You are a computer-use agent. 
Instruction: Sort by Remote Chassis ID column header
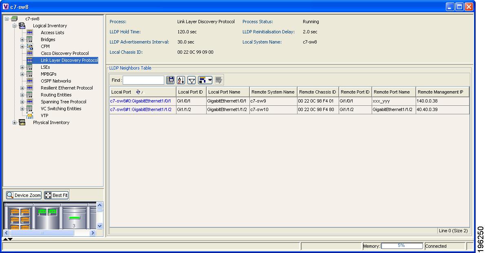318,92
